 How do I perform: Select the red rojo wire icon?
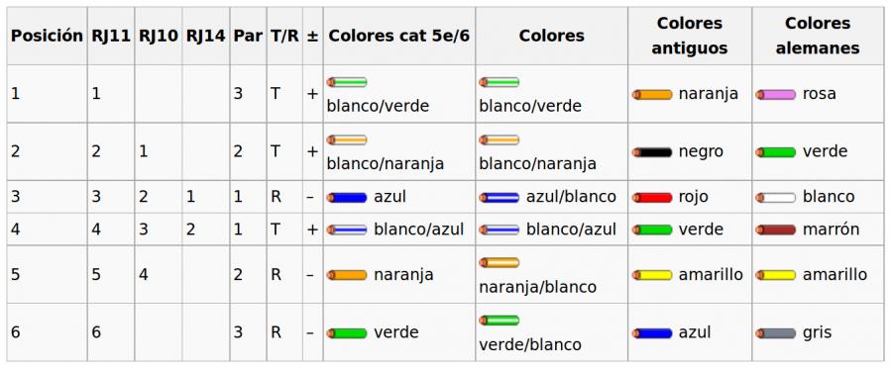pyautogui.click(x=652, y=198)
